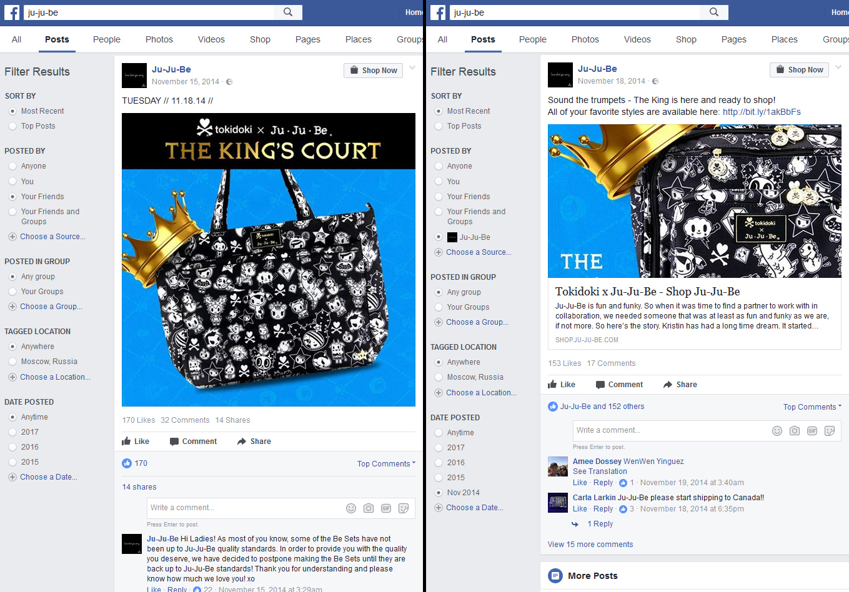Open the Videos tab above the November 15 post
The width and height of the screenshot is (849, 592).
pyautogui.click(x=211, y=39)
